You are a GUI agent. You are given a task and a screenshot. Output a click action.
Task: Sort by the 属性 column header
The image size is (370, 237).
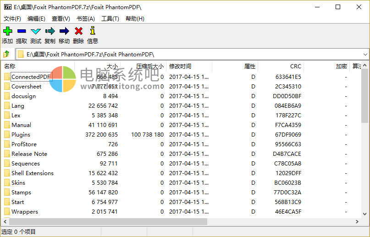click(x=235, y=66)
